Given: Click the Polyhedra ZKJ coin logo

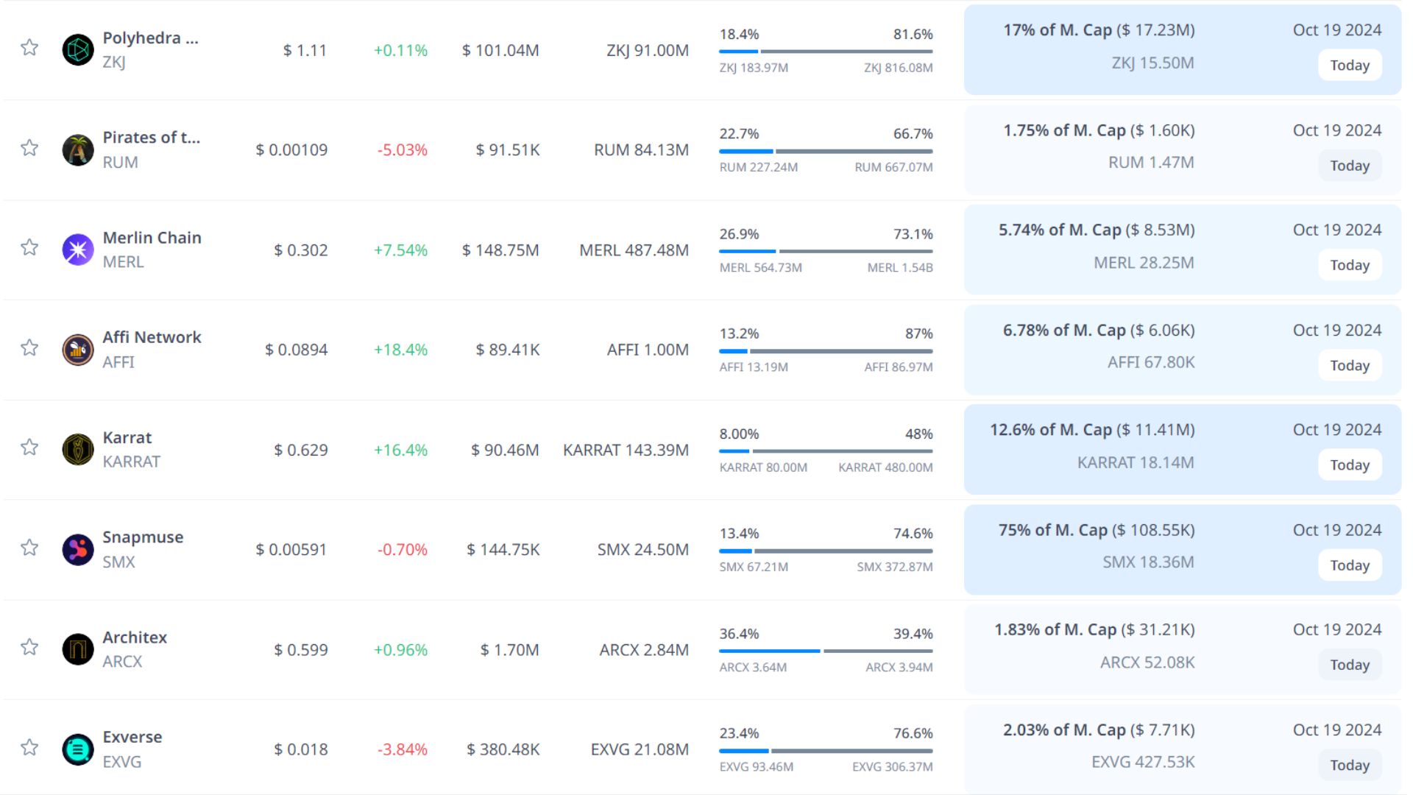Looking at the screenshot, I should (78, 50).
